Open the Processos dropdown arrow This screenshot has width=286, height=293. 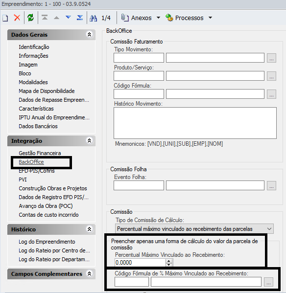click(210, 18)
